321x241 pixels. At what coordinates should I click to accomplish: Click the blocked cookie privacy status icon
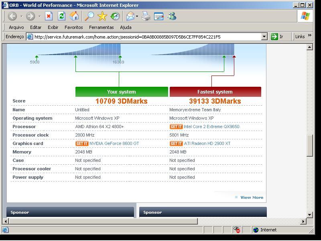(237, 230)
